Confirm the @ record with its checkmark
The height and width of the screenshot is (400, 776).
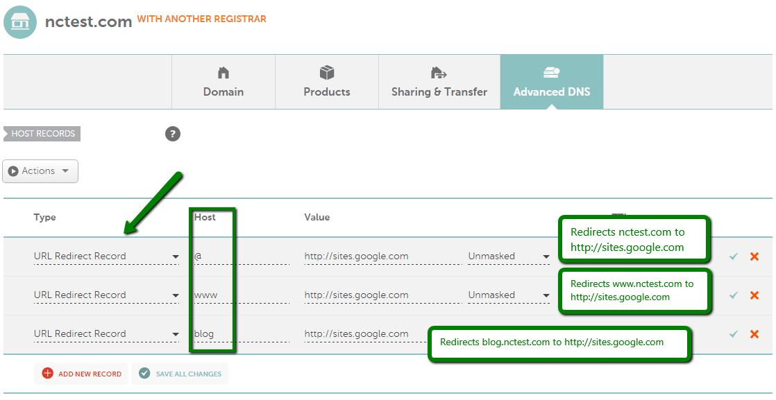734,256
